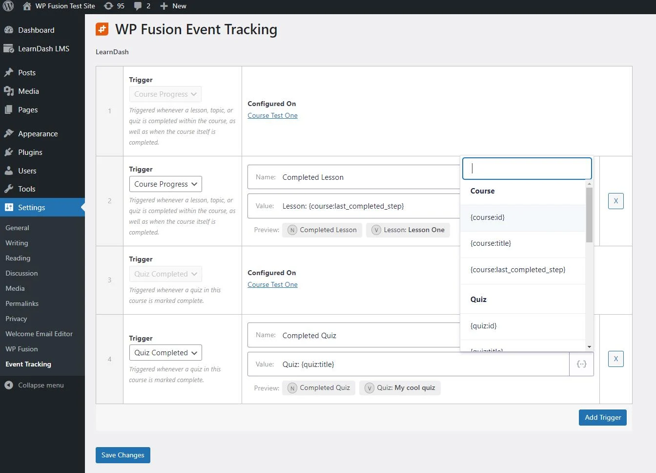Click the Lesson: Lesson One preview chip
The height and width of the screenshot is (473, 656).
coord(408,230)
